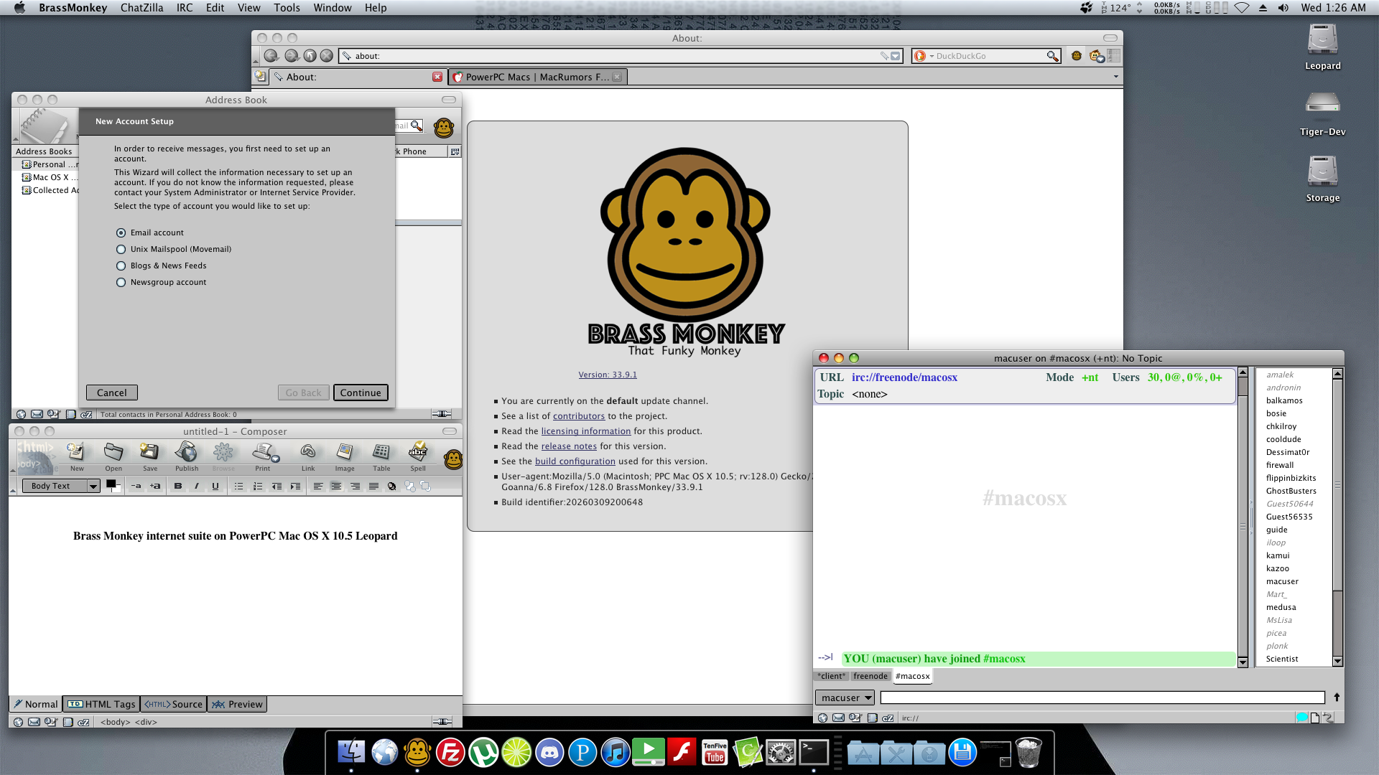Outdent text with the outdent icon

[x=277, y=487]
